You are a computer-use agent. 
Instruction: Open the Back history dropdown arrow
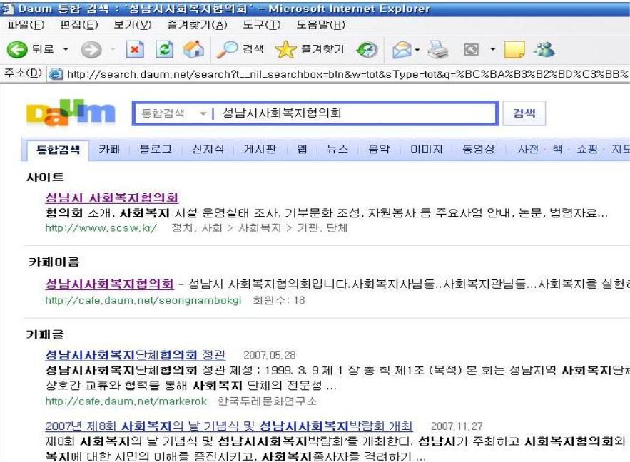[66, 49]
